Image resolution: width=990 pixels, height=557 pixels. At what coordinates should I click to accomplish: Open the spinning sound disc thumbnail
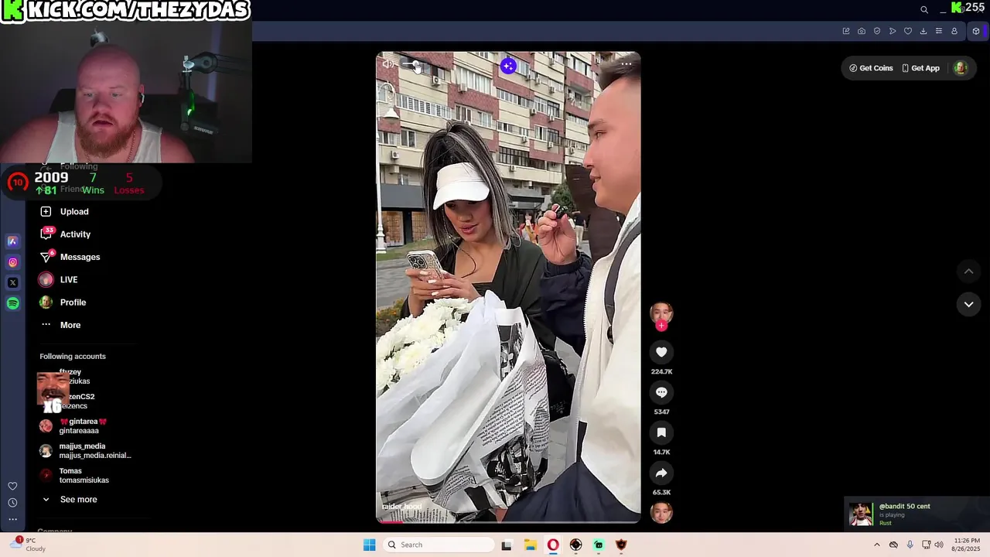point(661,512)
